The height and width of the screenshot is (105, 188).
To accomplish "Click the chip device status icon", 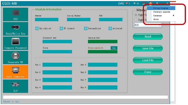I will coord(144,3).
